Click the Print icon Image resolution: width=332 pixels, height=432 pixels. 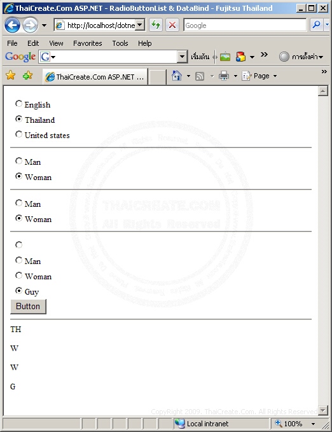click(x=224, y=76)
